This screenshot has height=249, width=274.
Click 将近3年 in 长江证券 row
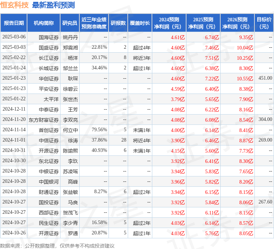point(142,58)
